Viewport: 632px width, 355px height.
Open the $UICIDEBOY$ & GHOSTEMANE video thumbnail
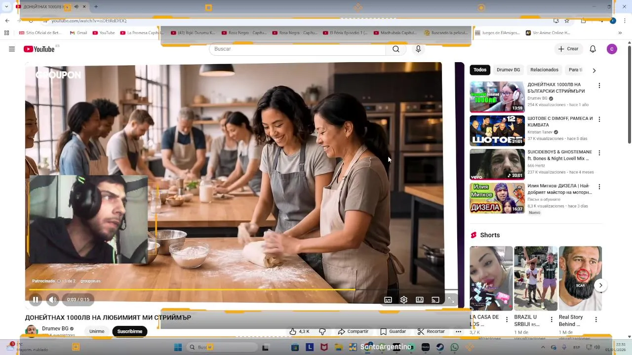point(497,164)
